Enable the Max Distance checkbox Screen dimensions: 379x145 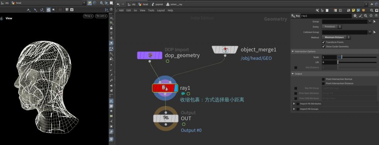[x=296, y=67]
